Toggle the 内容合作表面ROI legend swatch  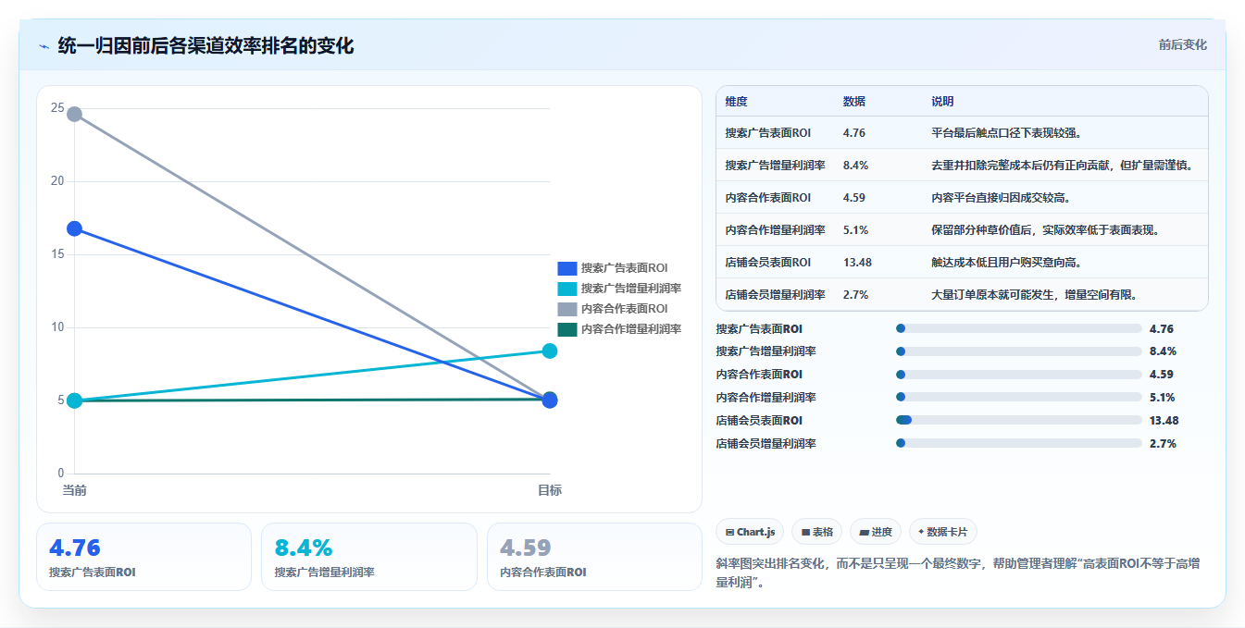click(566, 309)
